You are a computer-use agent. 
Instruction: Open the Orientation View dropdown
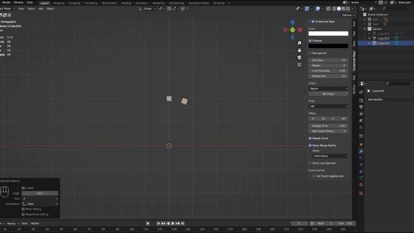[x=40, y=204]
